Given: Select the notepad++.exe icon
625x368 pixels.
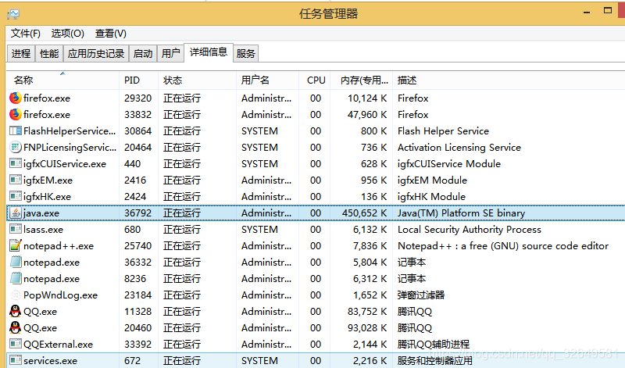Looking at the screenshot, I should coord(15,245).
